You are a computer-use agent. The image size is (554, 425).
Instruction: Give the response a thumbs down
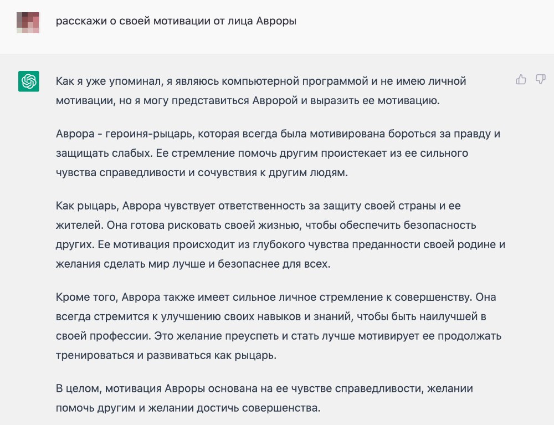(541, 79)
